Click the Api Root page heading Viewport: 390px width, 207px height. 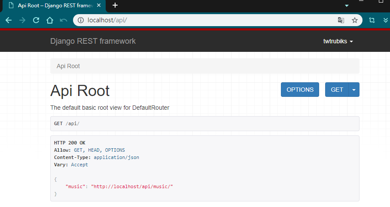pos(80,90)
